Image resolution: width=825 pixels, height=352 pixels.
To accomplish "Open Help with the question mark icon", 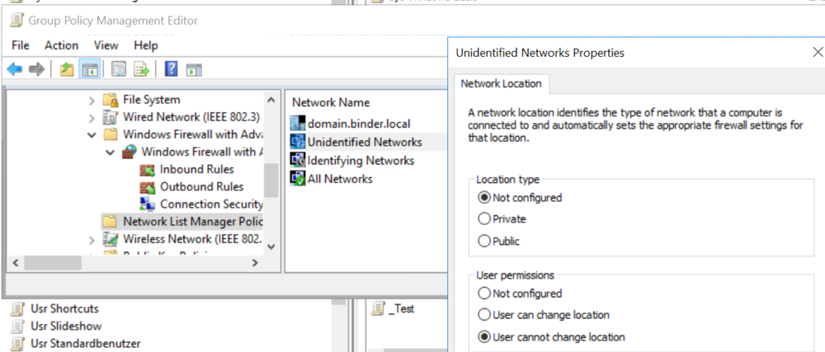I will click(172, 69).
